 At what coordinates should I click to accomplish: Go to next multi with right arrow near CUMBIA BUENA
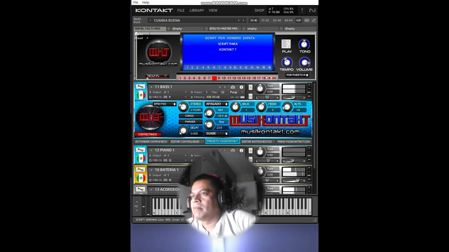point(244,20)
